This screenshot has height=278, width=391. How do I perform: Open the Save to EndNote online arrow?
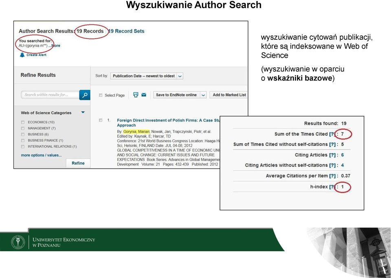point(203,95)
